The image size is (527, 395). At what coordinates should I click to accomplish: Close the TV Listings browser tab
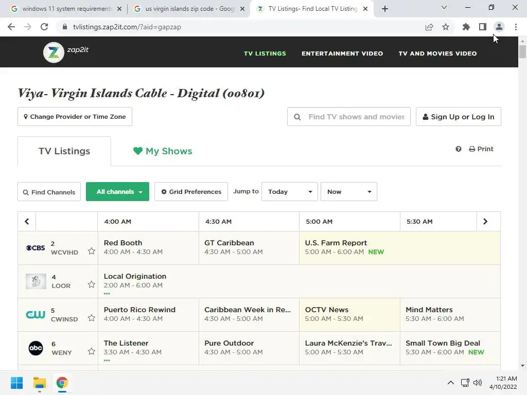point(365,9)
